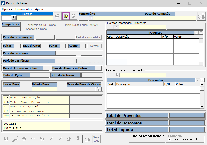Open the company folder icon beside Empresa

pos(57,16)
